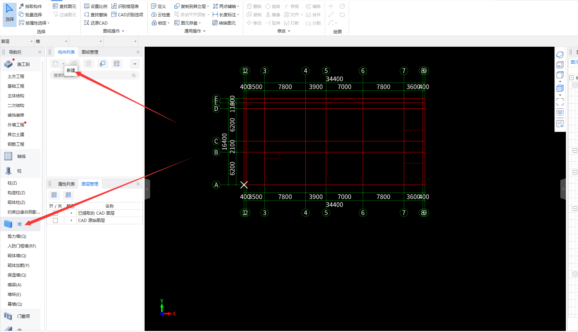Click 识别楼层表 identify floor table
This screenshot has height=332, width=578.
[125, 6]
